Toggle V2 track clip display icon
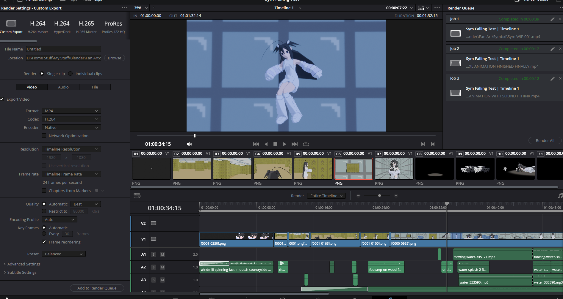 coord(154,223)
